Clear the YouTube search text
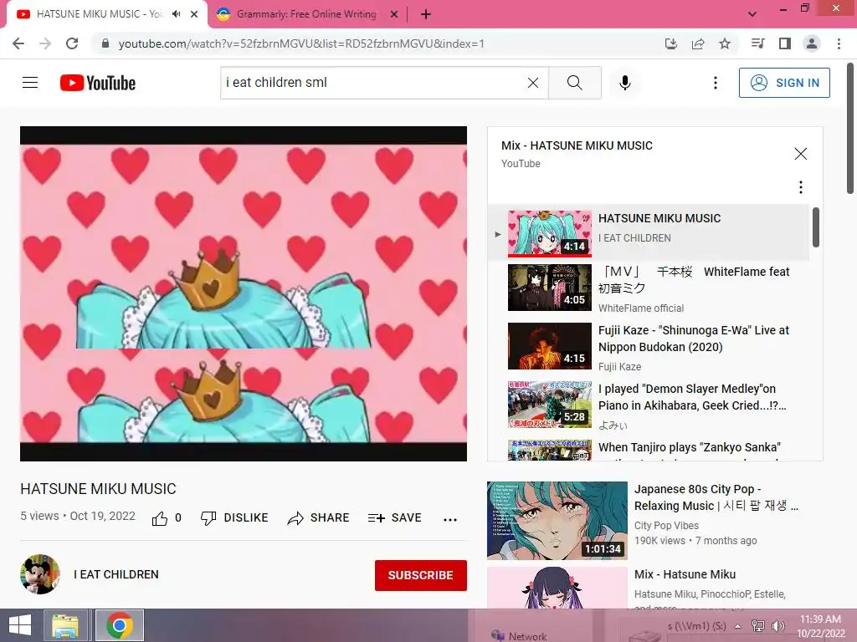 pyautogui.click(x=533, y=83)
